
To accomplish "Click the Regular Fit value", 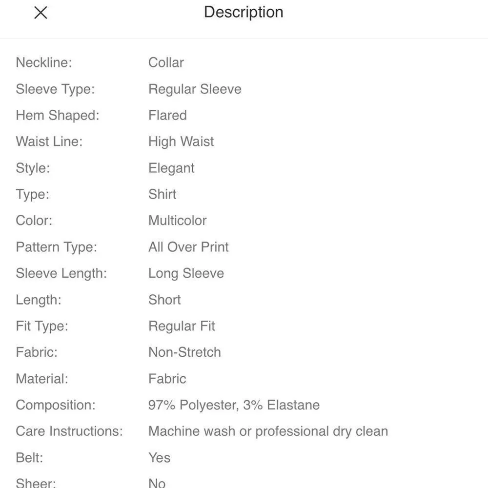I will (182, 326).
